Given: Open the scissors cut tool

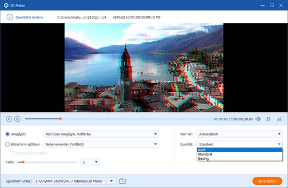Looking at the screenshot, I should (x=279, y=119).
